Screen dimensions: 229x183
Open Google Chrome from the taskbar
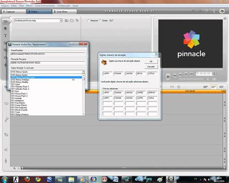(38, 180)
